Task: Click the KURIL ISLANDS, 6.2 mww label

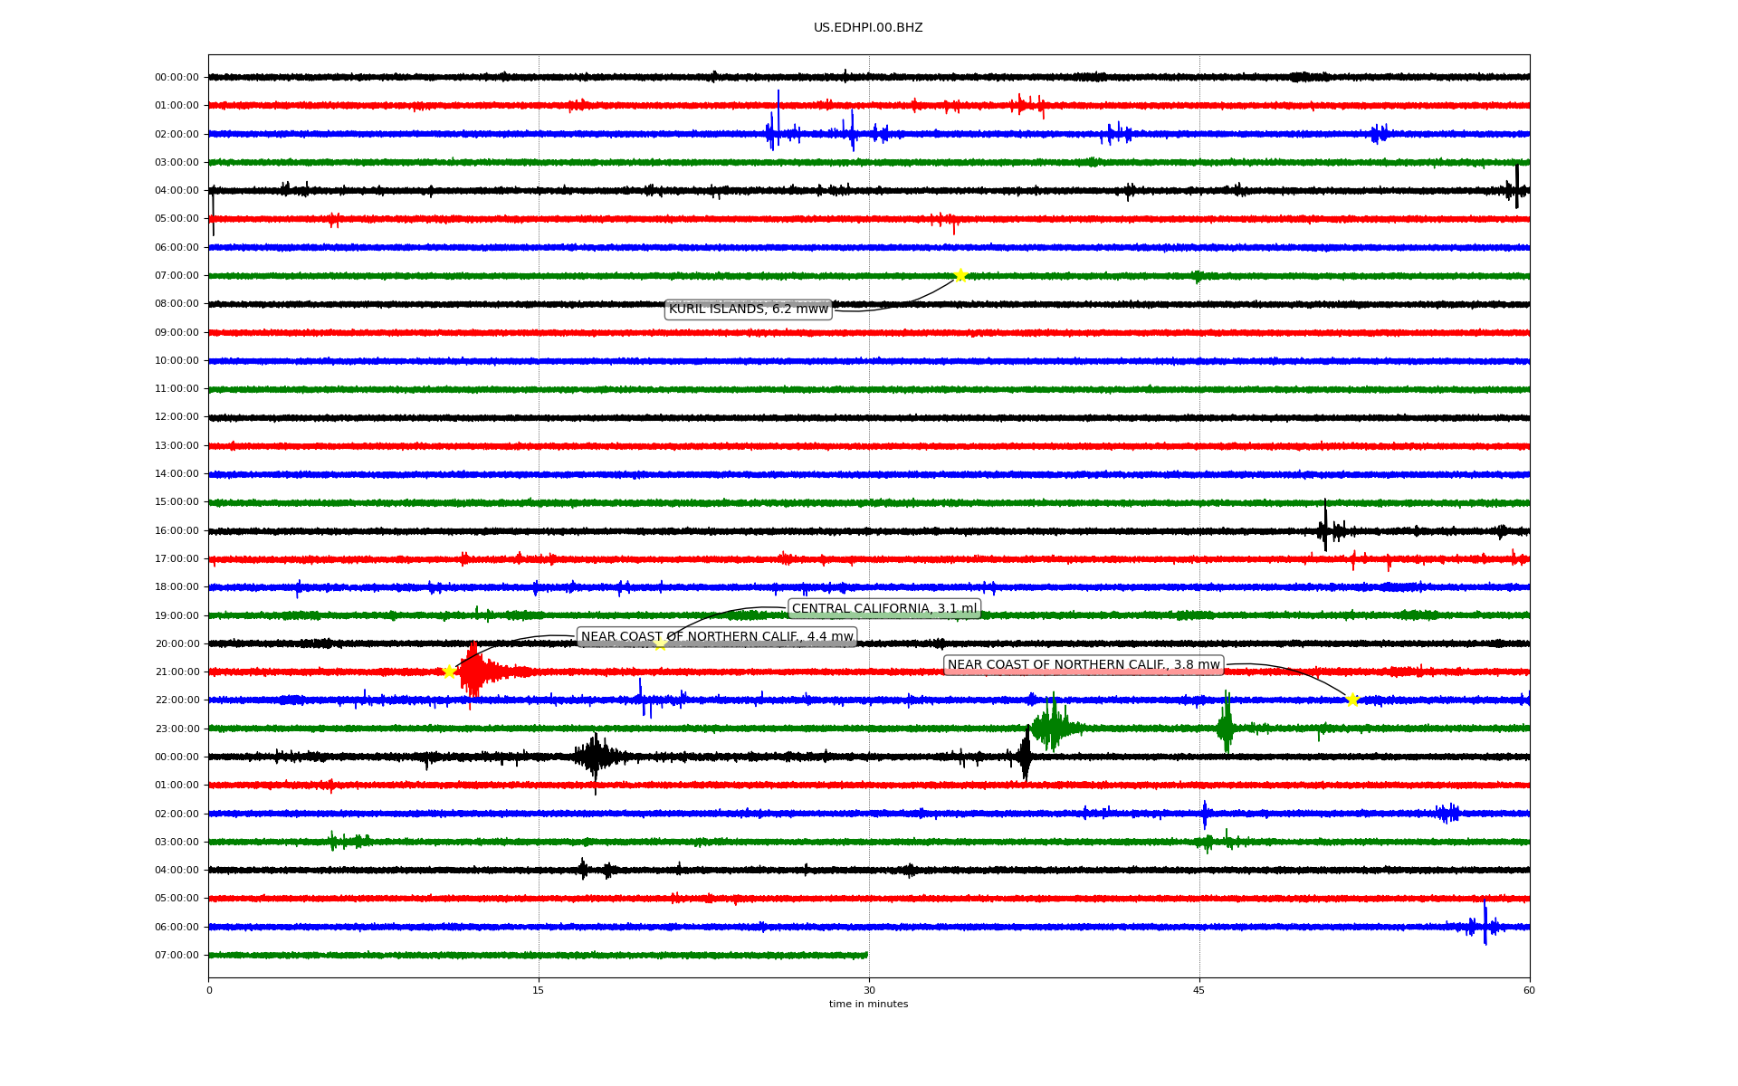Action: [x=748, y=310]
